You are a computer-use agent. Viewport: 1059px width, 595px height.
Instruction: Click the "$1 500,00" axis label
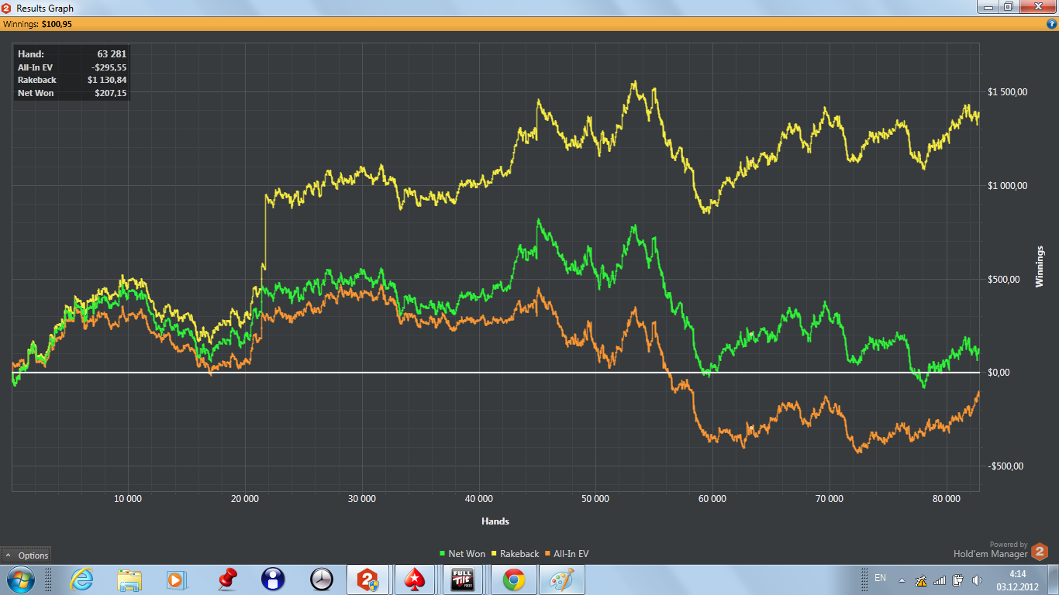point(1007,92)
